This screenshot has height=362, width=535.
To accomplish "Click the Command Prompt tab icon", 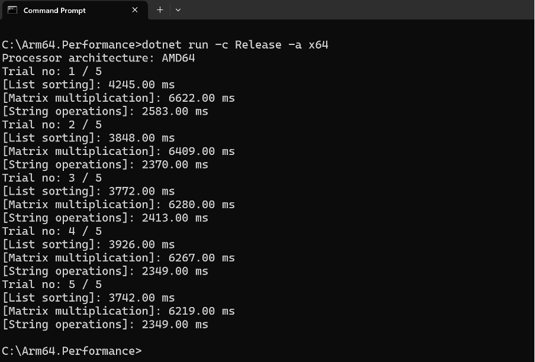I will [12, 10].
